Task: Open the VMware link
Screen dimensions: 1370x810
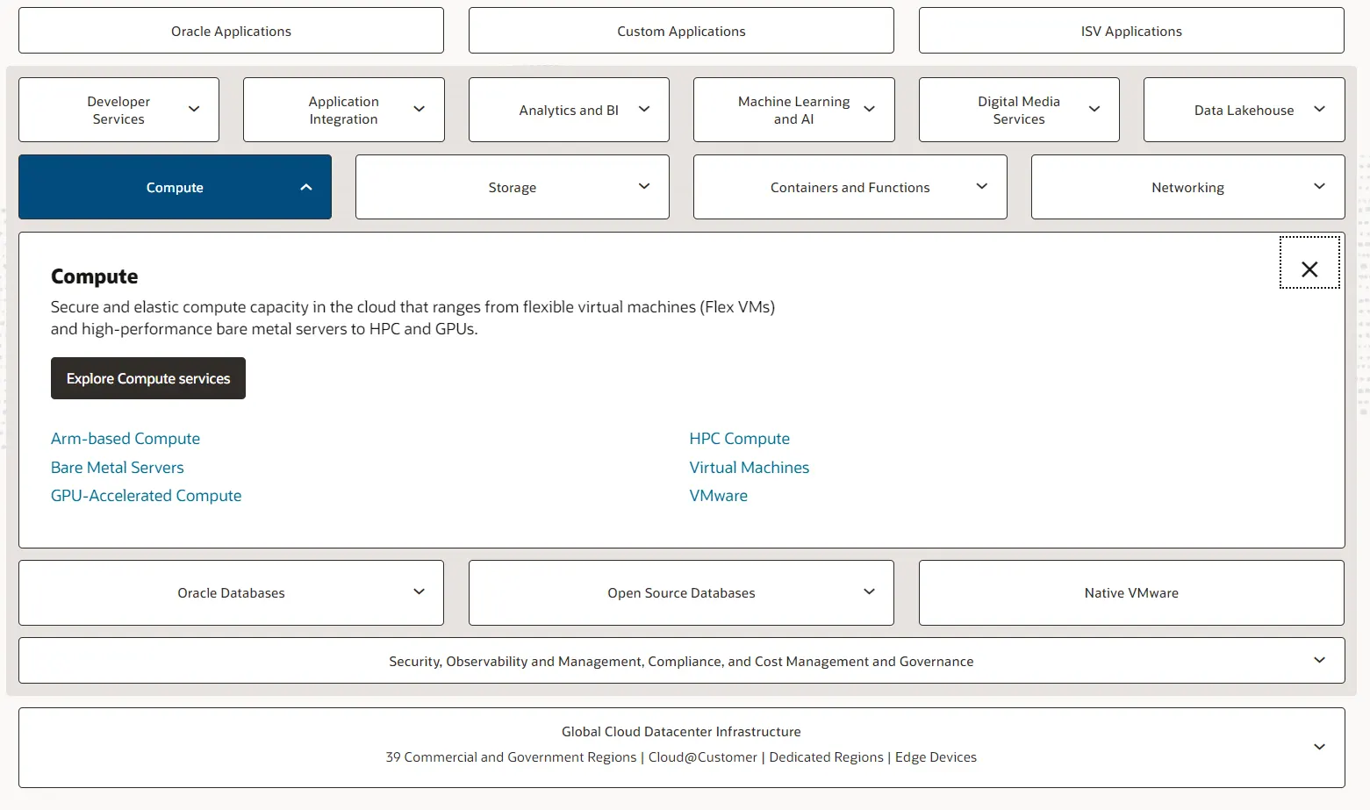Action: pyautogui.click(x=719, y=496)
